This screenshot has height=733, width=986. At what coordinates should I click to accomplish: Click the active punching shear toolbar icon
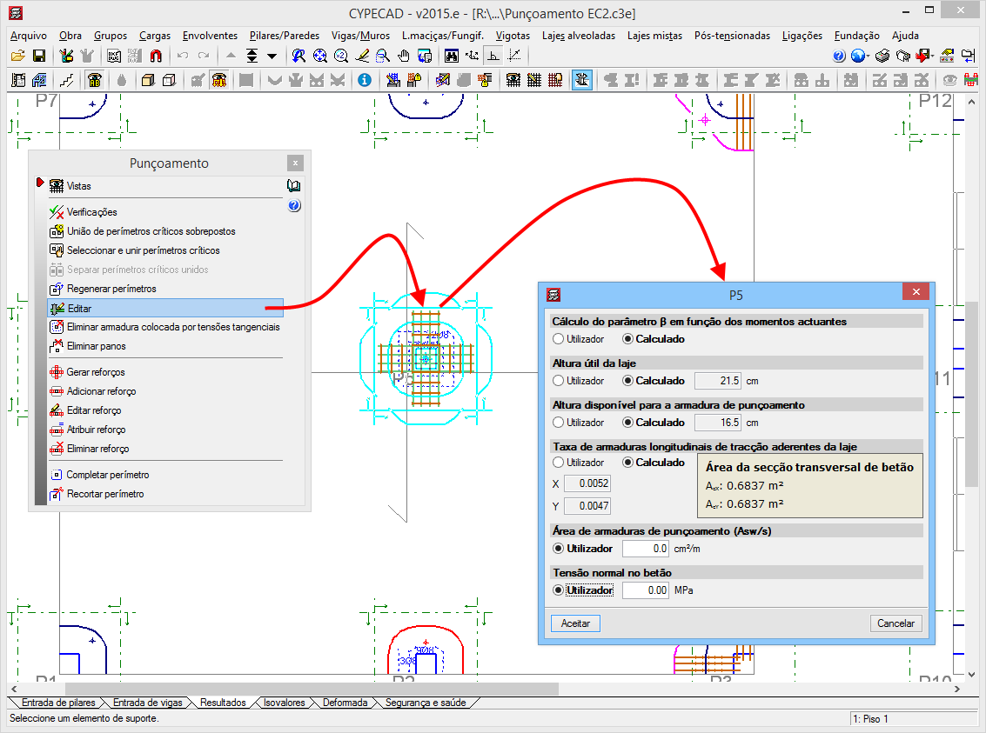(582, 80)
